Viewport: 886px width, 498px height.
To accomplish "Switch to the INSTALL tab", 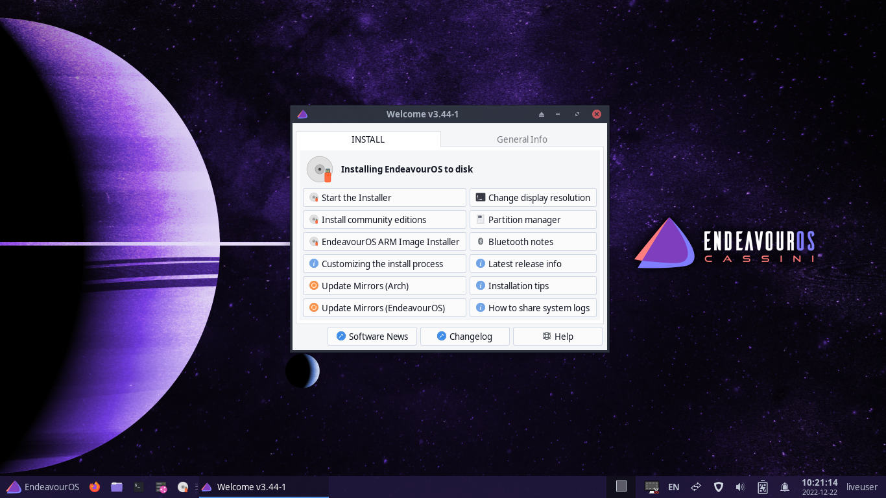I will pos(368,139).
